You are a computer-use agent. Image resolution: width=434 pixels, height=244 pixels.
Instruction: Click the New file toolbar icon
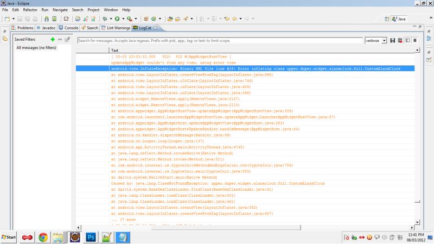pyautogui.click(x=7, y=19)
